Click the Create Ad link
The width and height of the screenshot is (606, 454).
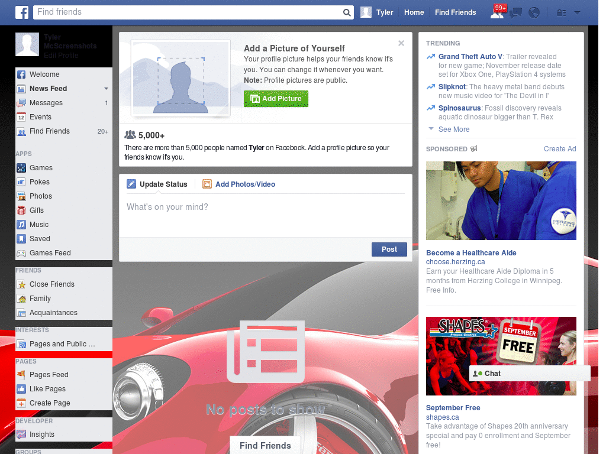pyautogui.click(x=560, y=149)
